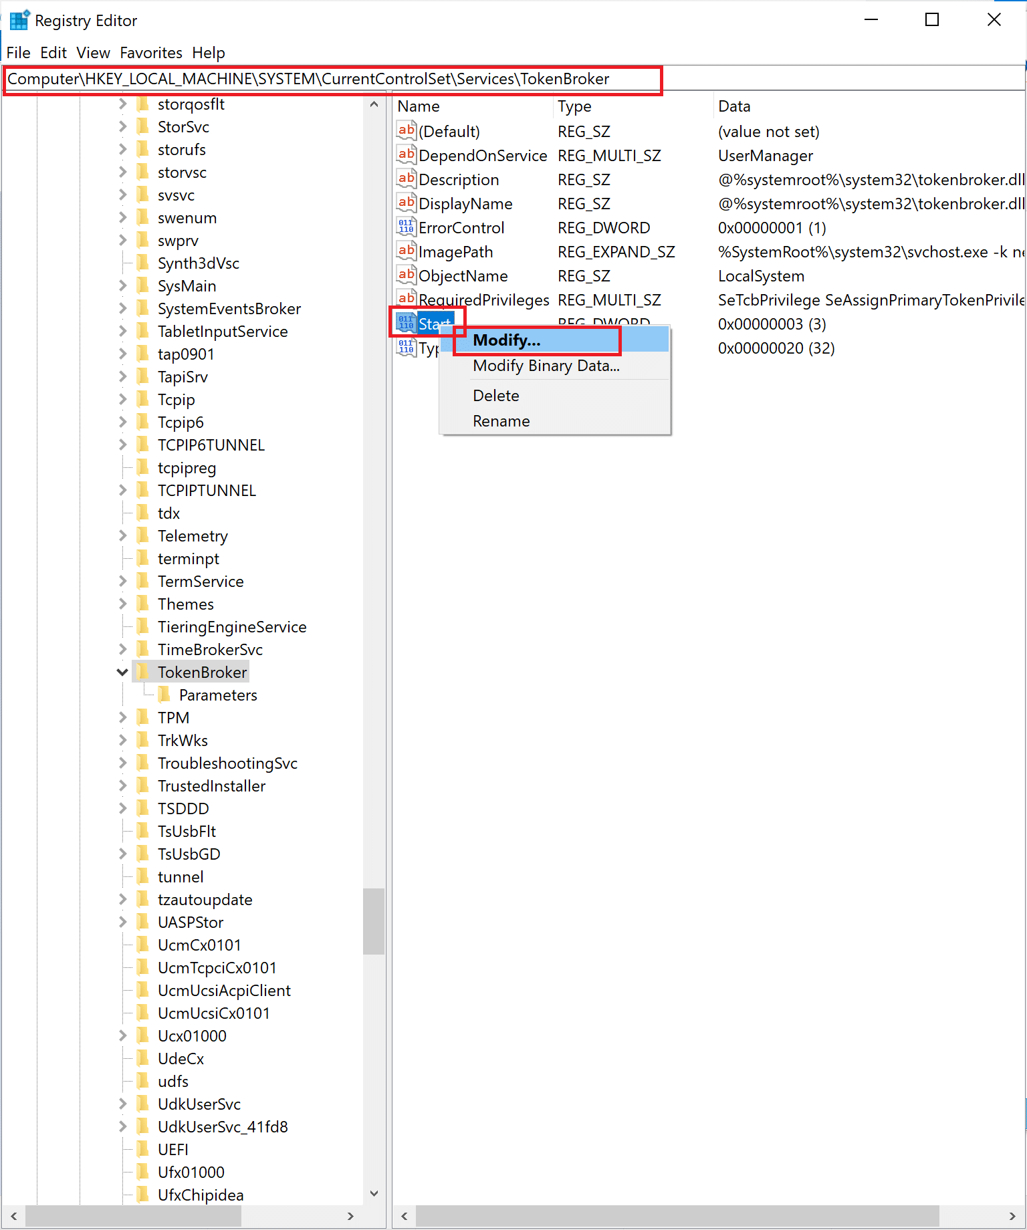Click the Tcpip folder icon
Screen dimensions: 1027x1230
click(143, 399)
